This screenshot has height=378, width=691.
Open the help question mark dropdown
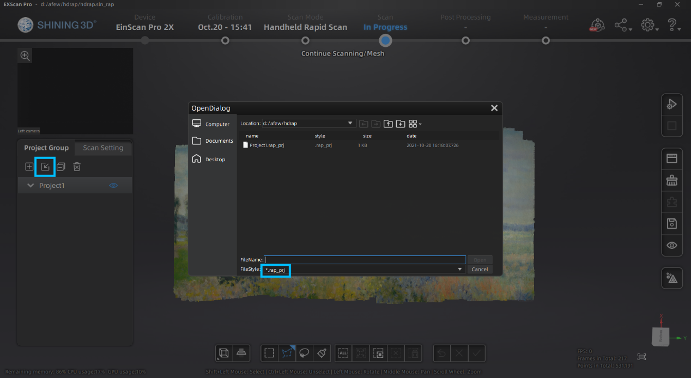(674, 25)
